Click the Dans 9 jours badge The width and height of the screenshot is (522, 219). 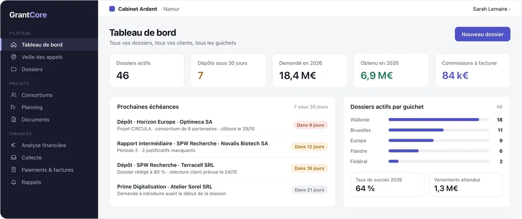coord(310,125)
